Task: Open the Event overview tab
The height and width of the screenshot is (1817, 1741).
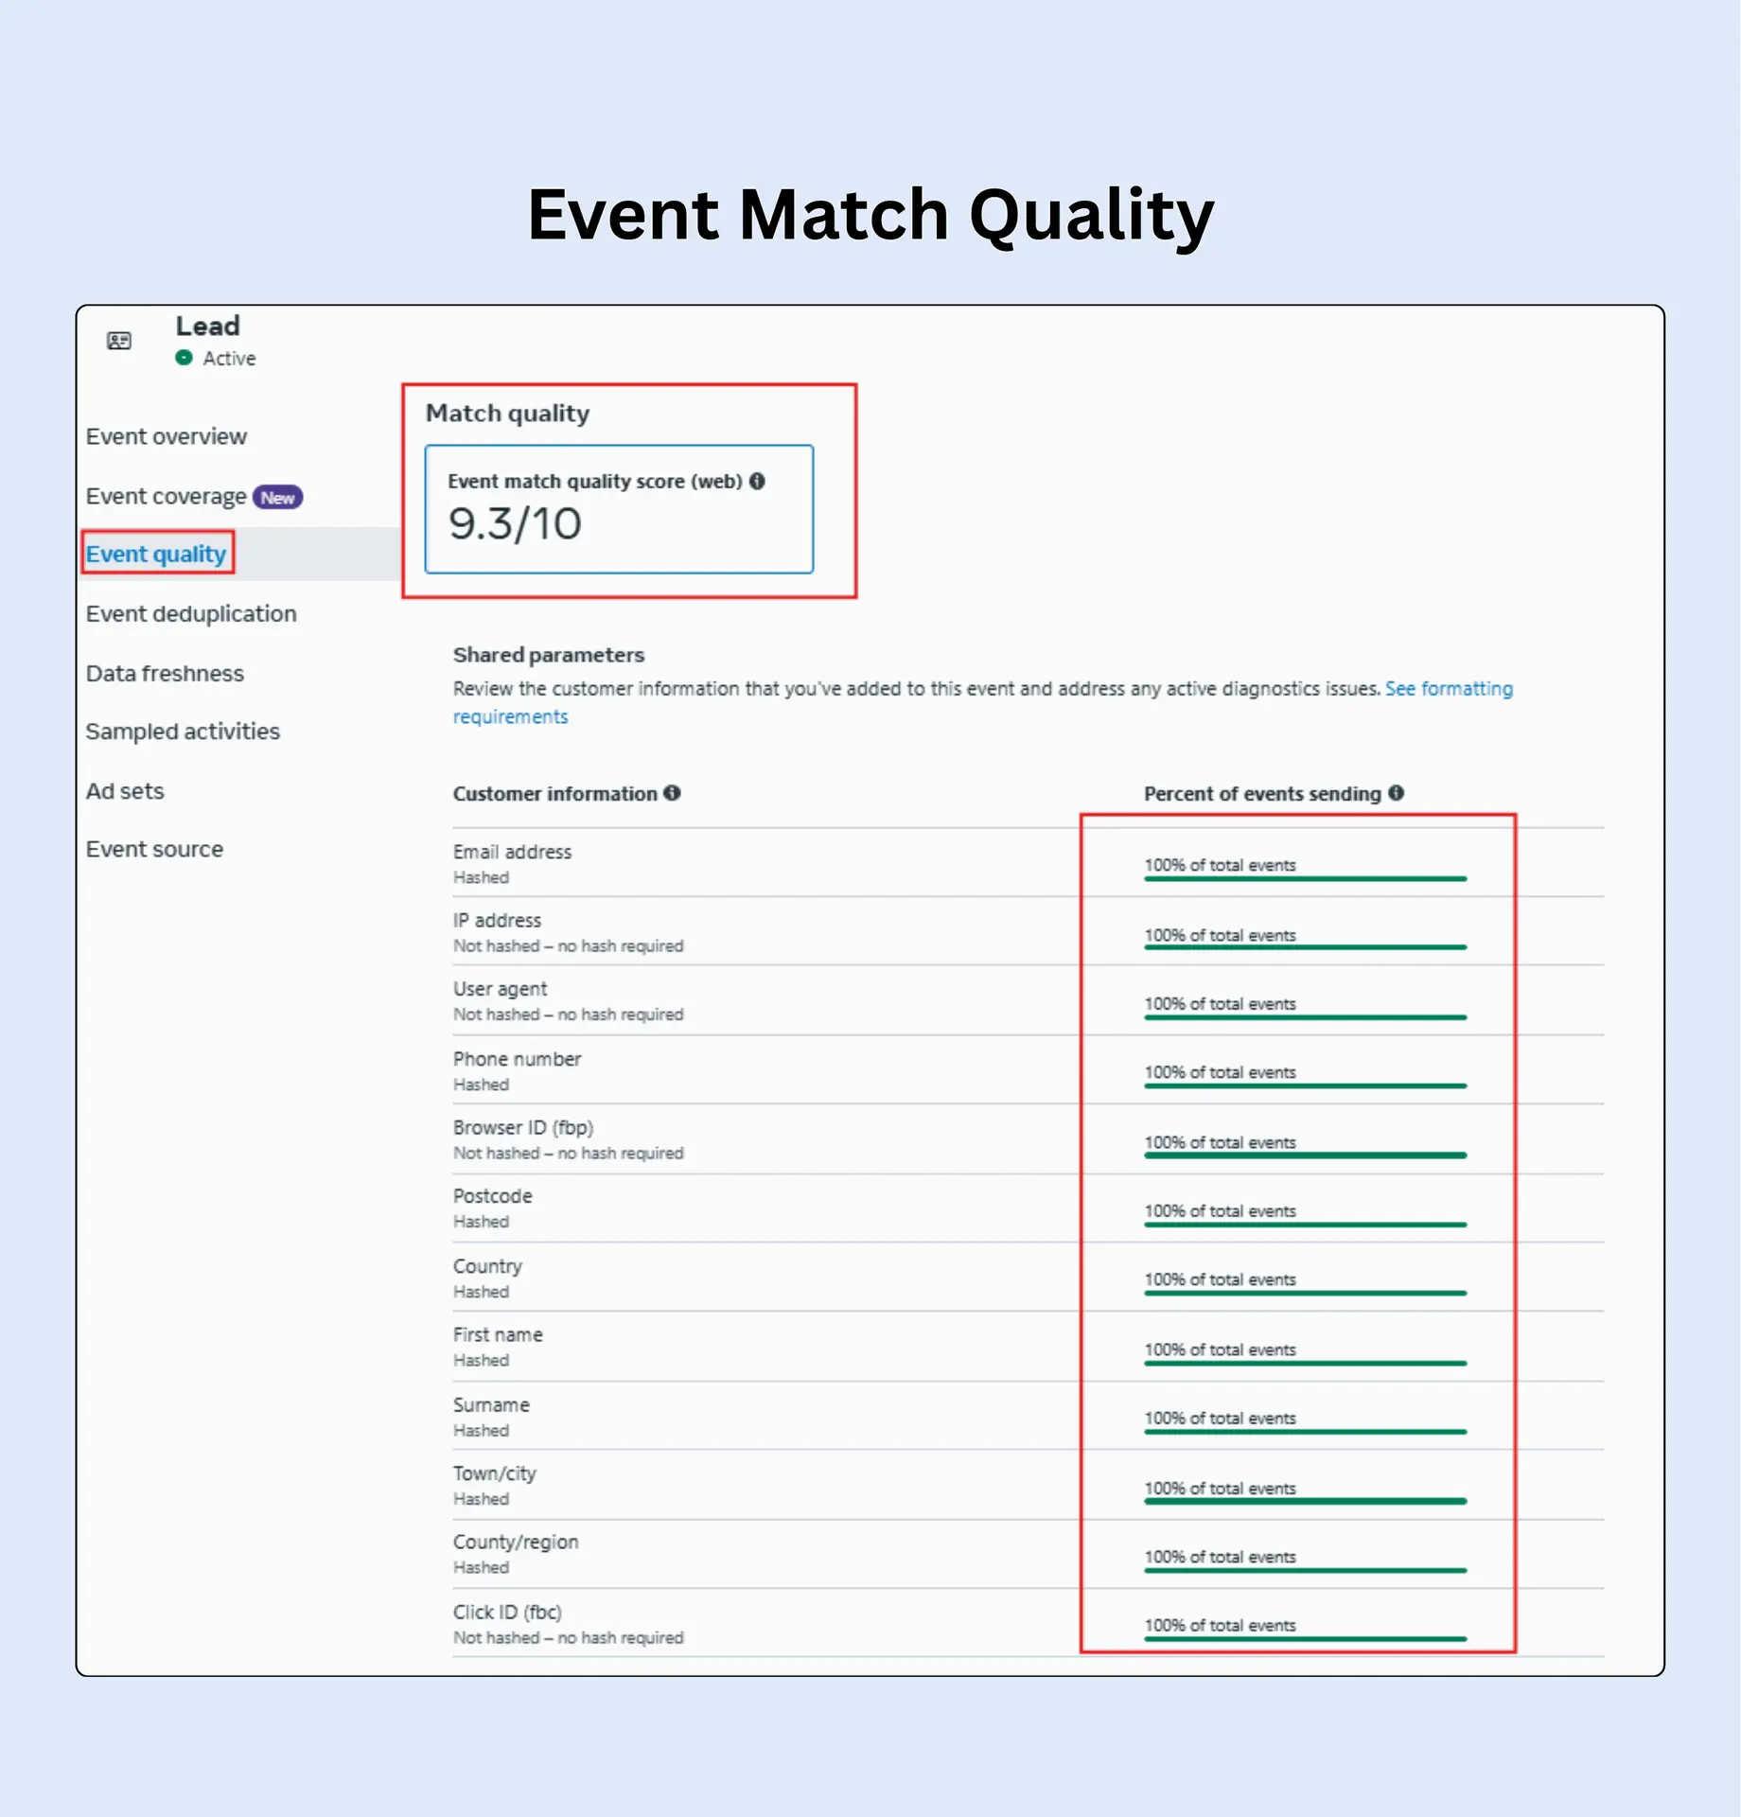Action: (166, 436)
